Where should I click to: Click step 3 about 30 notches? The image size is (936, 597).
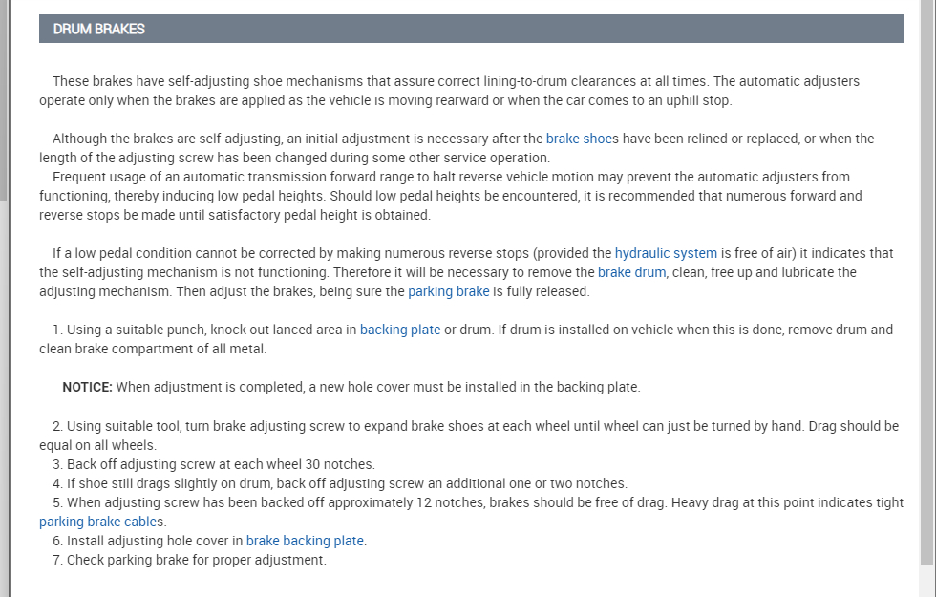tap(220, 464)
